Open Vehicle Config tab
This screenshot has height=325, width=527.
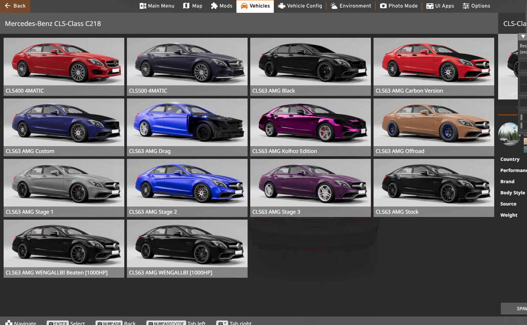pyautogui.click(x=300, y=6)
